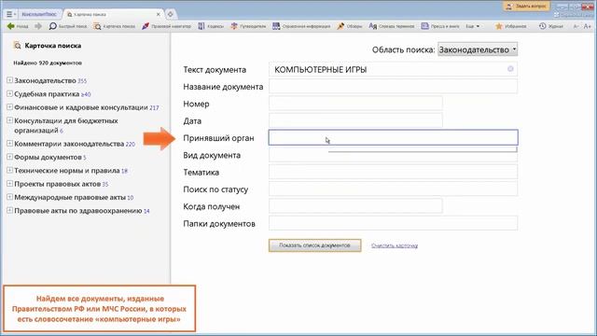
Task: Open Журнал history icon
Action: (550, 26)
